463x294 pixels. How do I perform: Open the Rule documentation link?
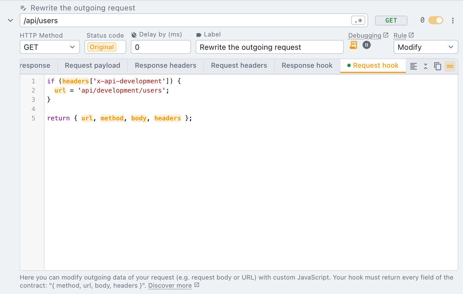pos(404,35)
